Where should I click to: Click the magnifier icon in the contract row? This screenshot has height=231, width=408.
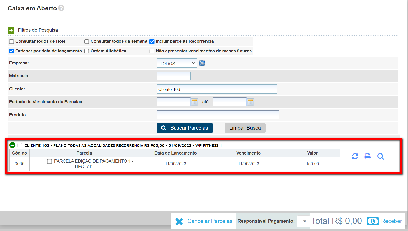[381, 156]
